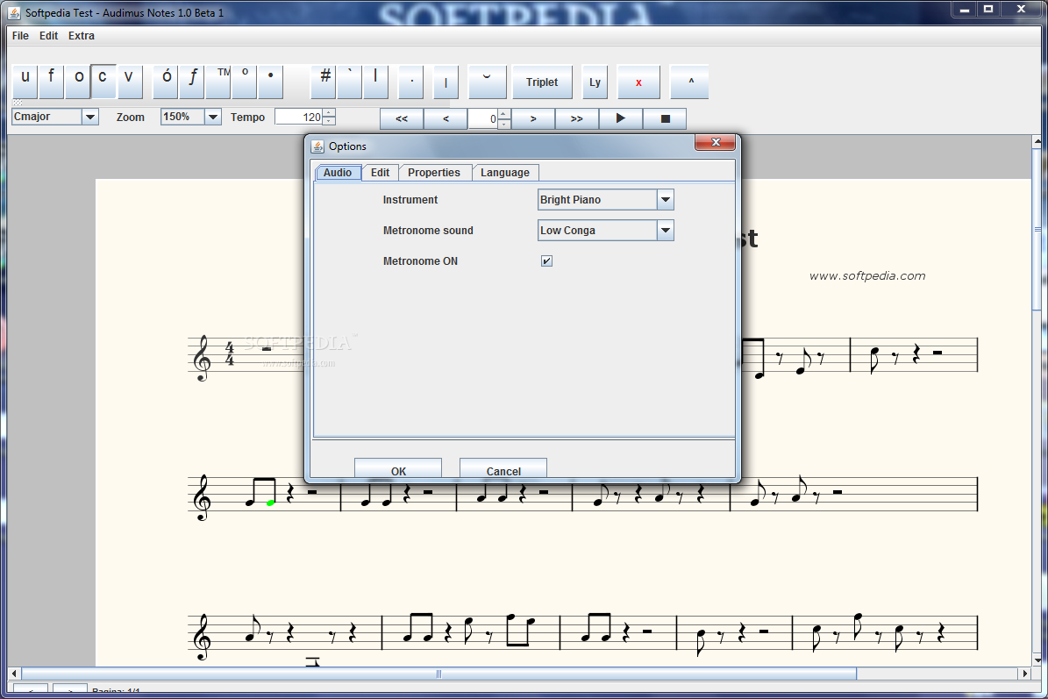Viewport: 1048px width, 699px height.
Task: Switch to the Language tab in Options
Action: 505,173
